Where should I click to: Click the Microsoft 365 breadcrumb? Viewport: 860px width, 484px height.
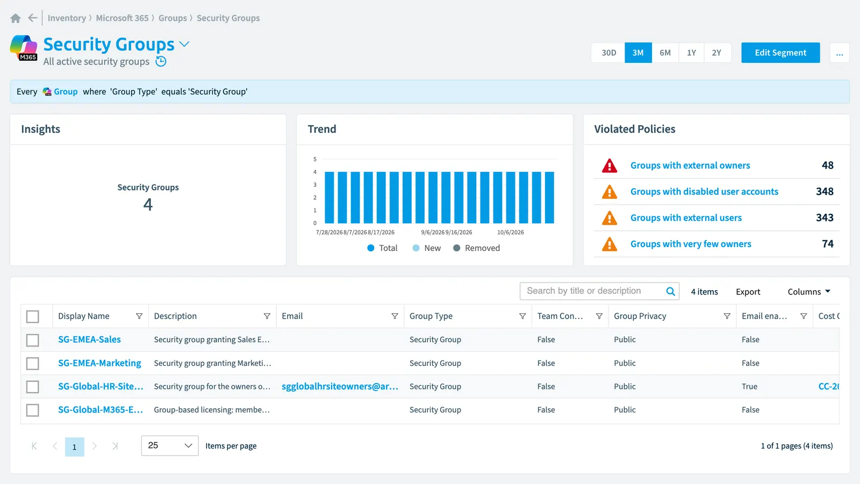click(x=122, y=18)
